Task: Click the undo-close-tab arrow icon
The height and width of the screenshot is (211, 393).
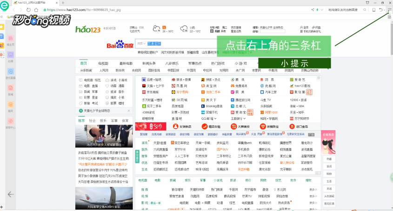Action: (x=381, y=10)
